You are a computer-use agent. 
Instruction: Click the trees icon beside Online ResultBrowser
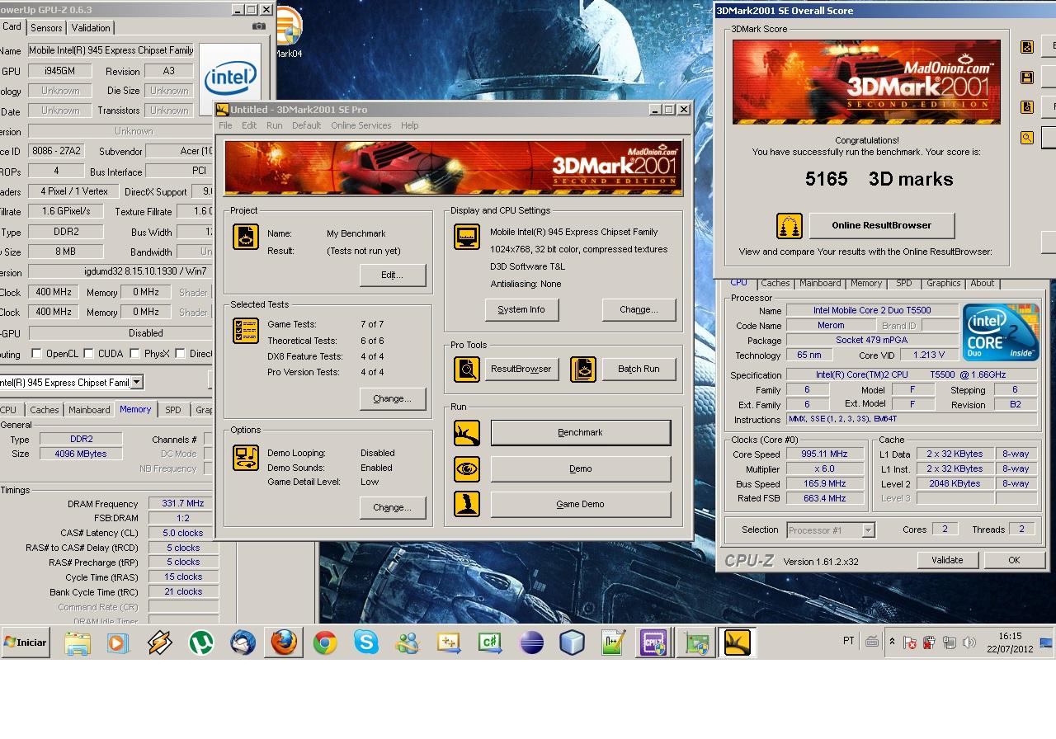(x=790, y=226)
